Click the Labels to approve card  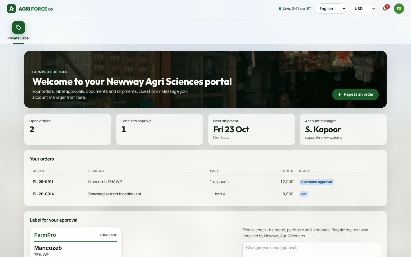pos(160,129)
